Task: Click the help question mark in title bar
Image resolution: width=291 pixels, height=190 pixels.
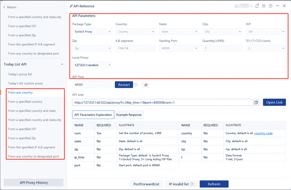Action: [271, 6]
